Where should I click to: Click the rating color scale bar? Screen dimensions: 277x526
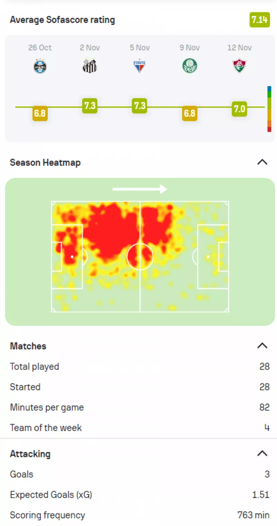pos(269,109)
